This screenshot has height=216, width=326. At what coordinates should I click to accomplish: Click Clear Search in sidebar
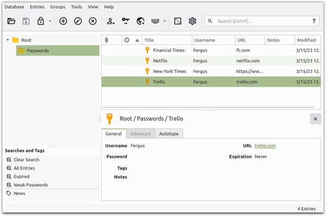[x=27, y=160]
